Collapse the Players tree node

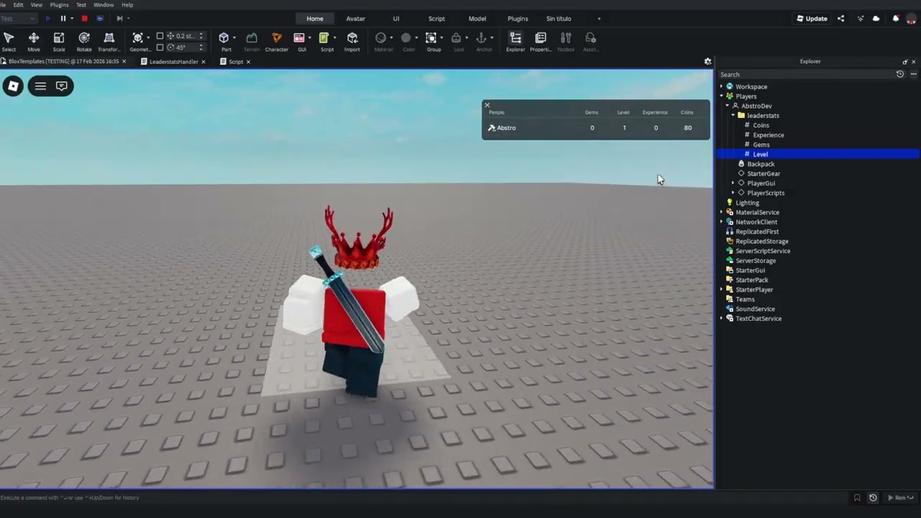(x=721, y=96)
